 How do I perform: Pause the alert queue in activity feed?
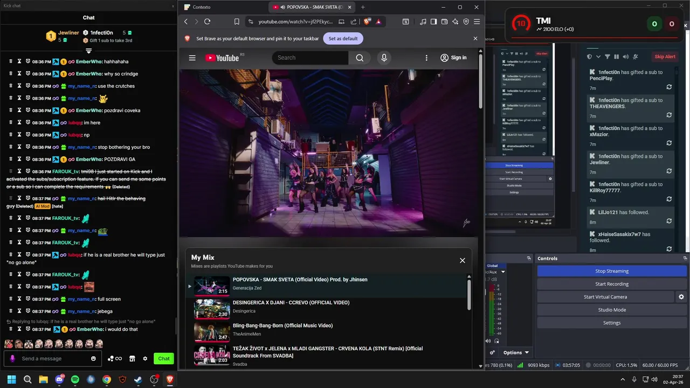(x=617, y=57)
